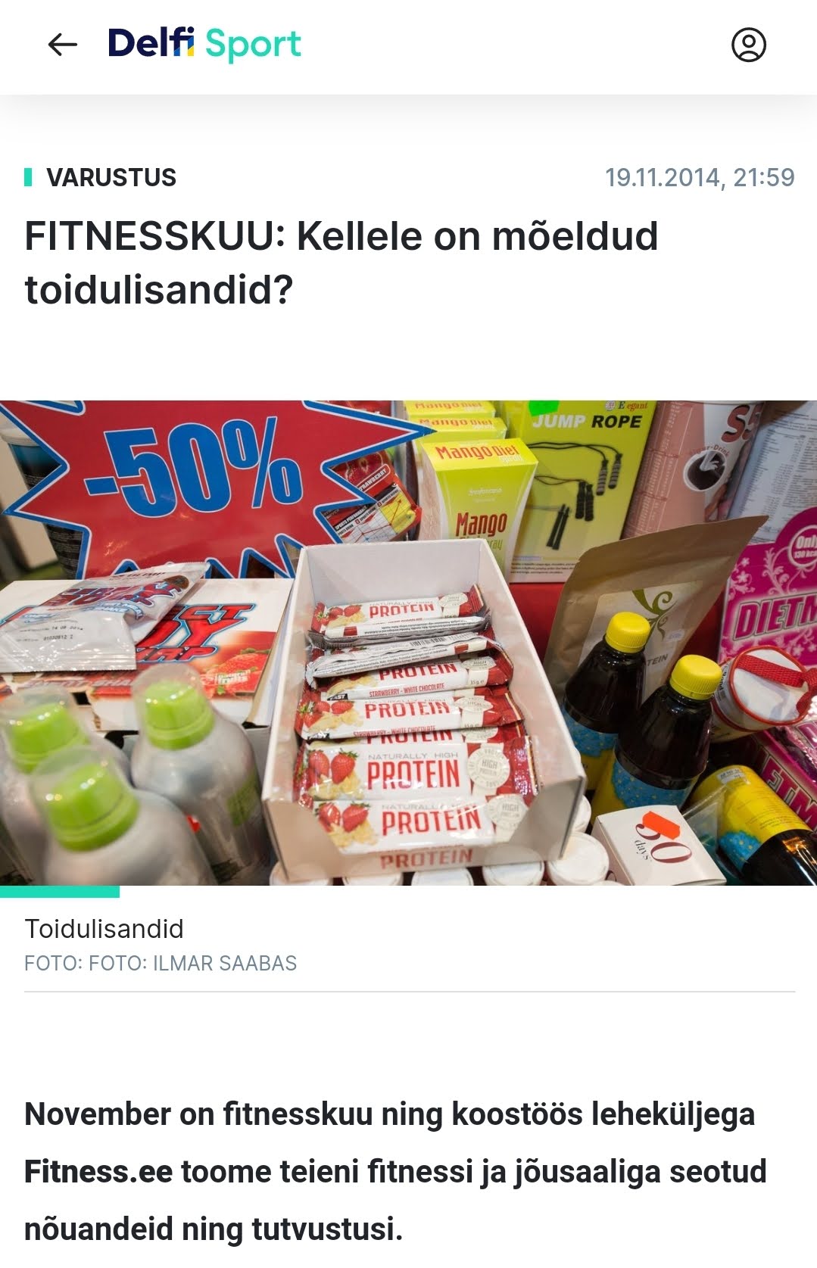Tap the Toidulisandid image caption
This screenshot has height=1268, width=817.
[x=104, y=929]
